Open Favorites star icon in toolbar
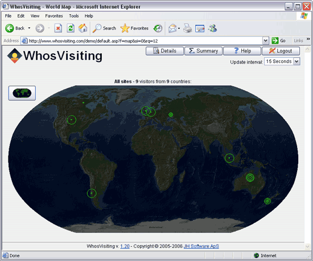Screen dimensions: 313x261 click(125, 28)
